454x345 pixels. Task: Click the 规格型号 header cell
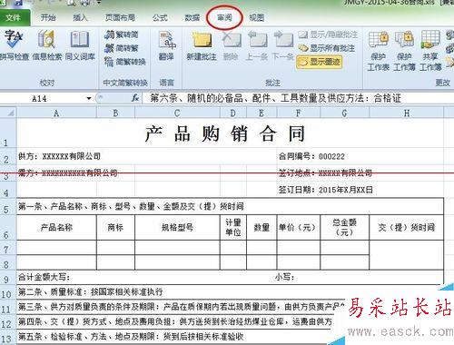coord(177,227)
